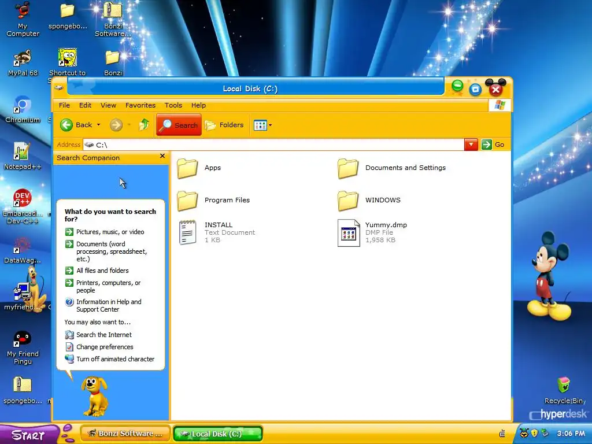Select MyPal 68 desktop shortcut
Viewport: 592px width, 444px height.
[x=23, y=62]
